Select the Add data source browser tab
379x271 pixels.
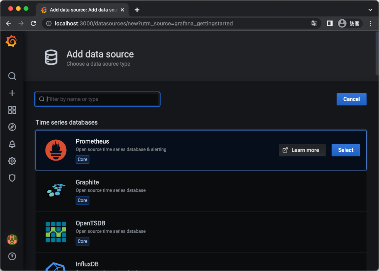coord(83,10)
